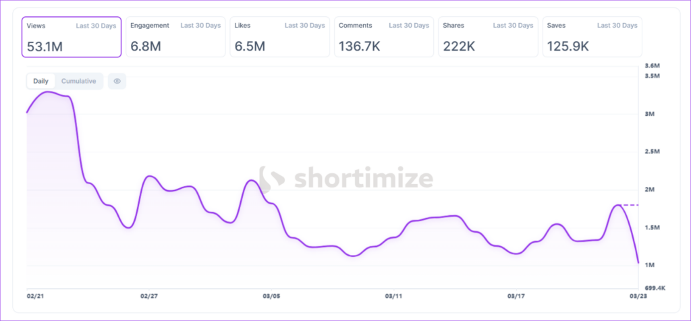Open the Likes metric card
The width and height of the screenshot is (691, 321).
tap(279, 37)
